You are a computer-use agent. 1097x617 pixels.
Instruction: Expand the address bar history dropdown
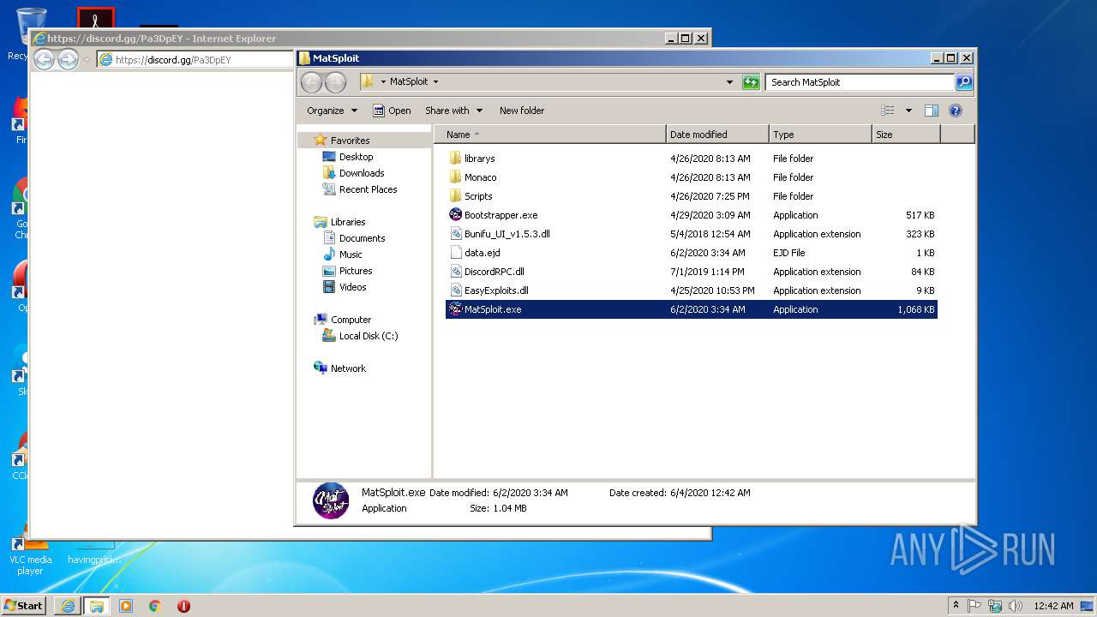click(729, 82)
